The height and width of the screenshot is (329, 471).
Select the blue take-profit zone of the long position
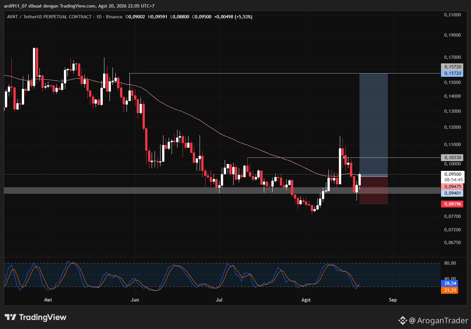(x=373, y=125)
